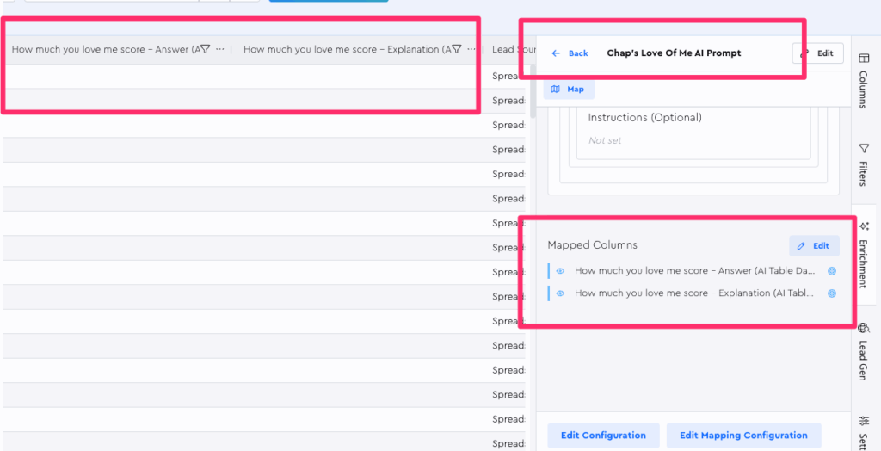Image resolution: width=881 pixels, height=451 pixels.
Task: Open three-dot menu on Answer column header
Action: tap(220, 50)
